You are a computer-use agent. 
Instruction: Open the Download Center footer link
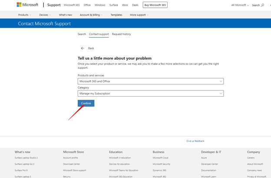point(72,164)
